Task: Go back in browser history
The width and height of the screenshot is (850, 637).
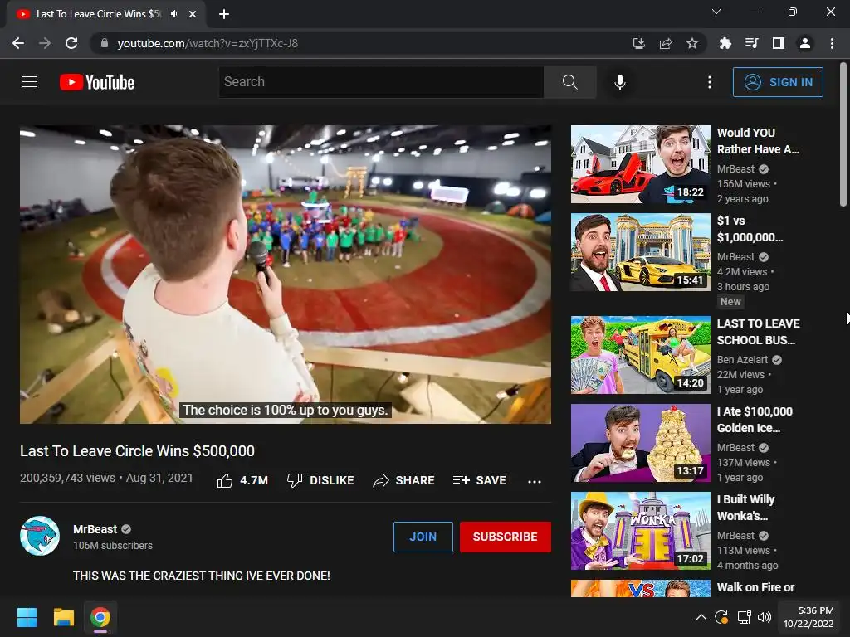Action: (x=18, y=43)
